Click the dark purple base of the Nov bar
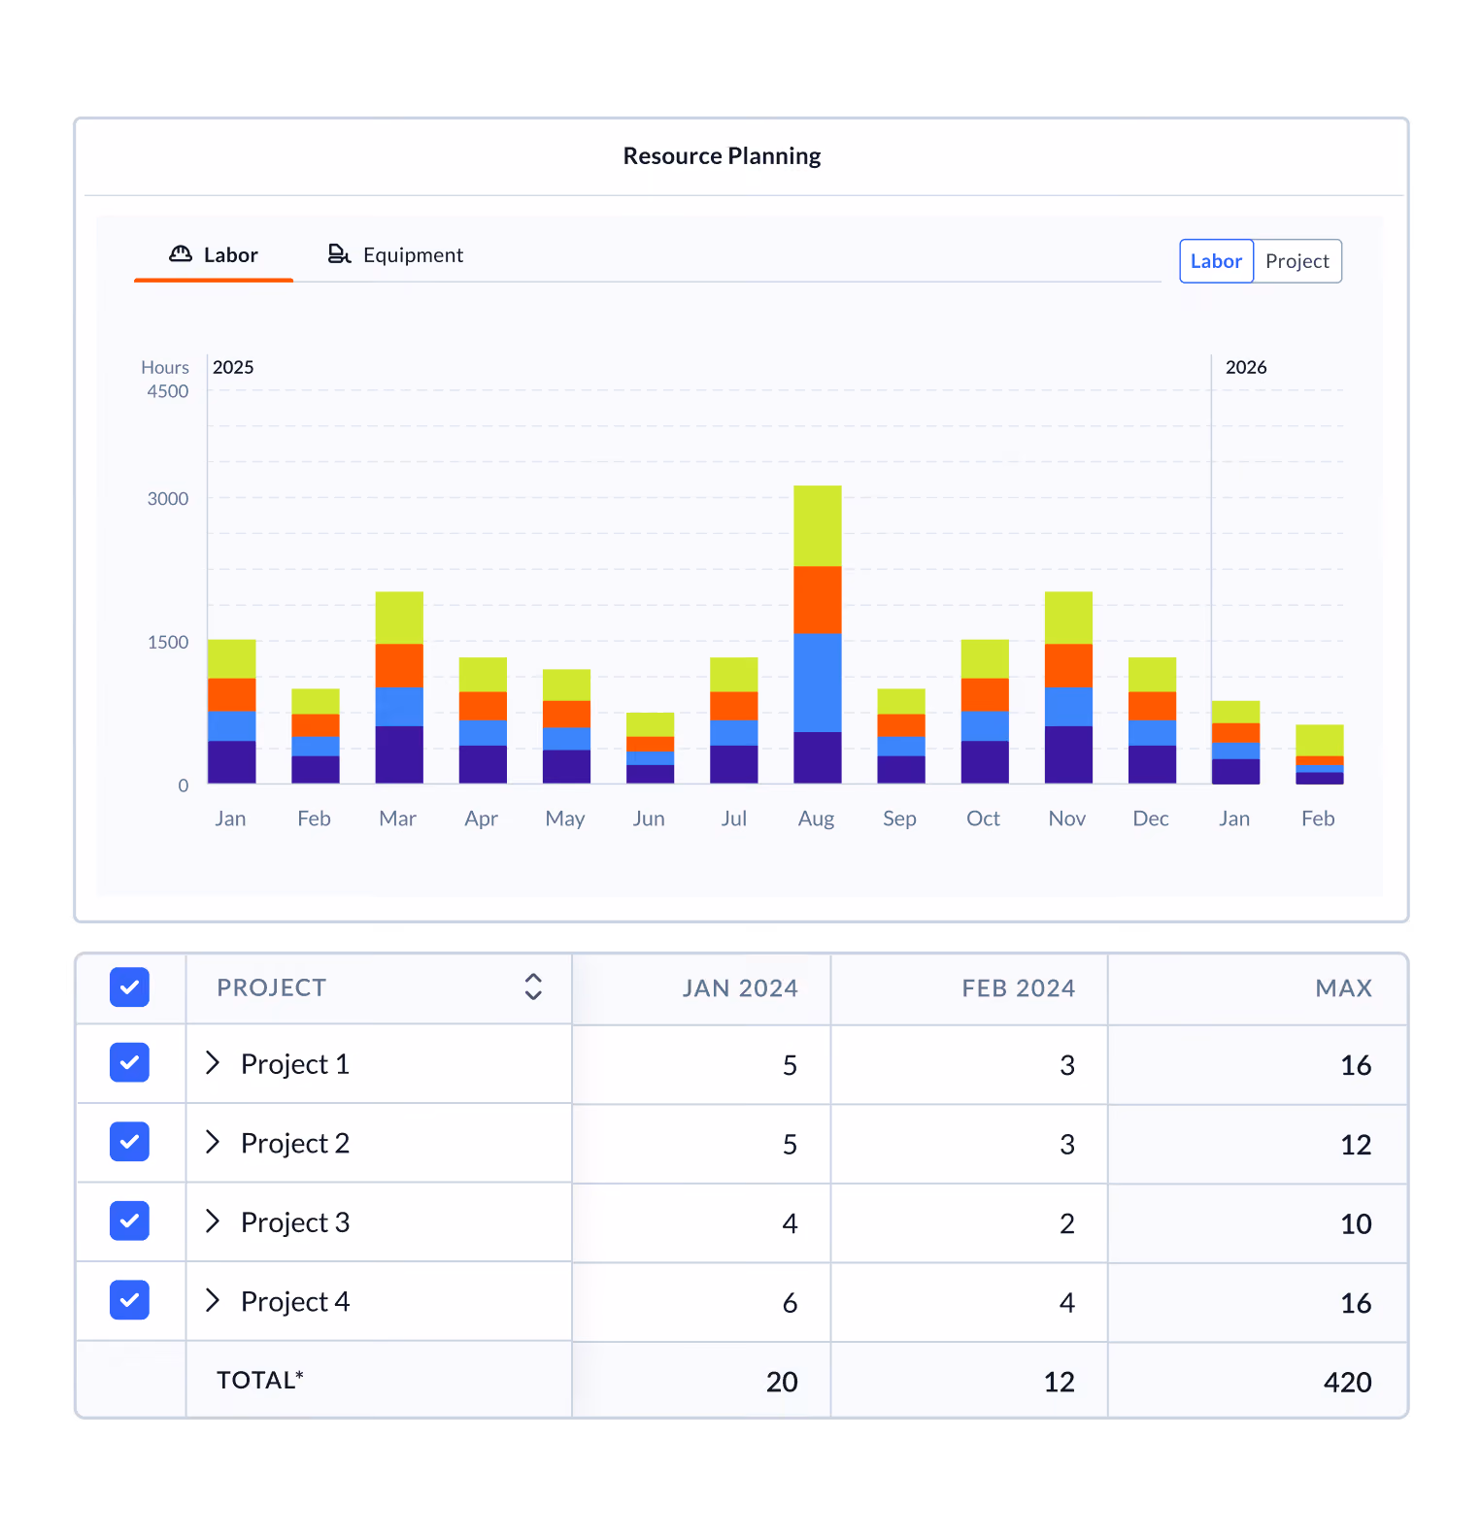The width and height of the screenshot is (1482, 1538). pos(1068,754)
